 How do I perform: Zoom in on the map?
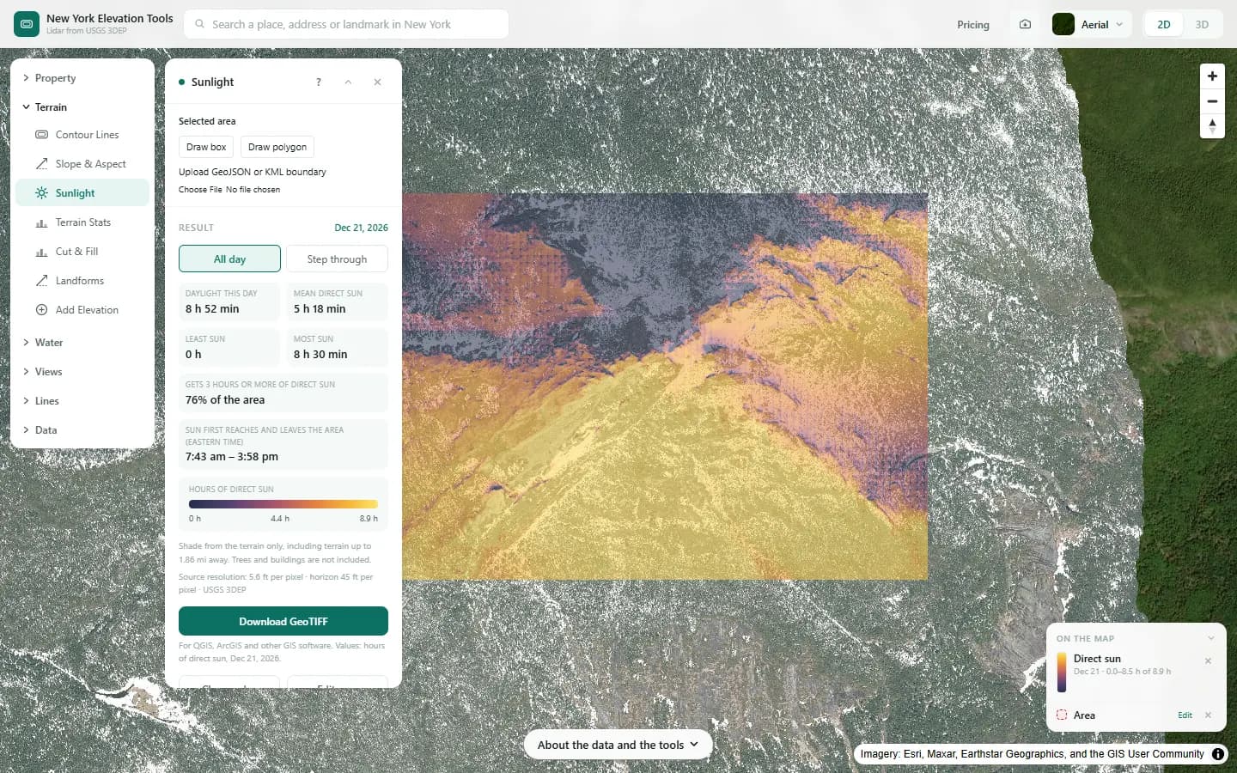coord(1212,76)
